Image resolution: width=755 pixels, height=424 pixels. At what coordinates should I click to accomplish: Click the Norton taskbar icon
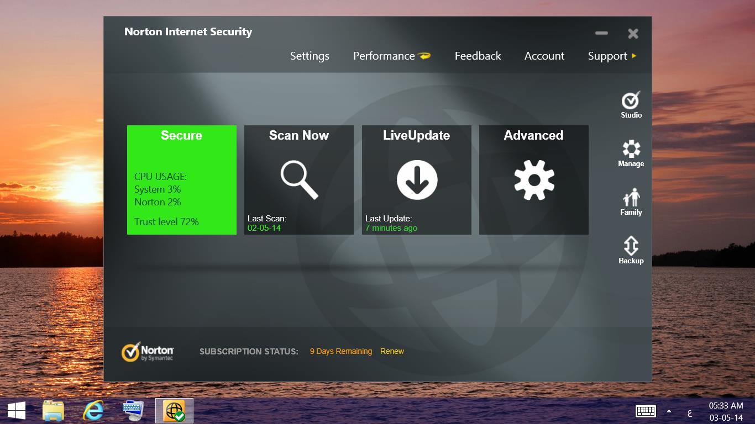[x=174, y=411]
